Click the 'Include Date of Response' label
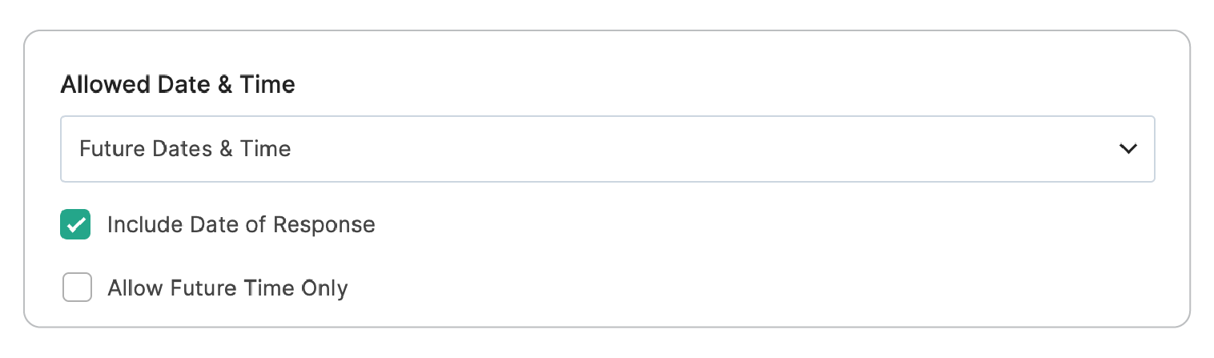Image resolution: width=1214 pixels, height=358 pixels. pos(241,225)
